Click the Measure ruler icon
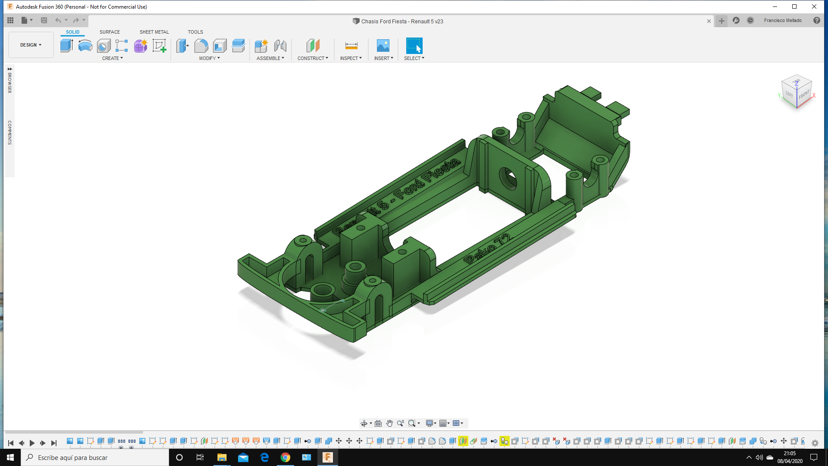The width and height of the screenshot is (828, 466). pos(351,46)
